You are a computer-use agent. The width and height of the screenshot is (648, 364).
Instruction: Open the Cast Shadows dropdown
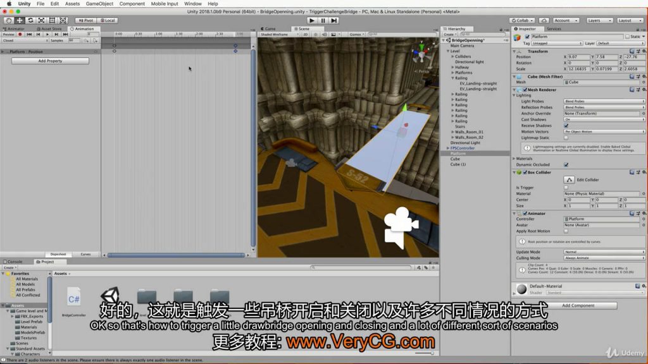click(x=604, y=119)
